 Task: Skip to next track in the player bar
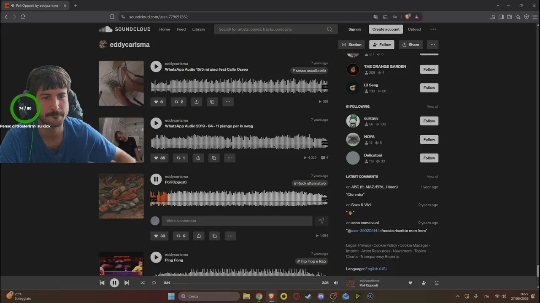pos(127,283)
